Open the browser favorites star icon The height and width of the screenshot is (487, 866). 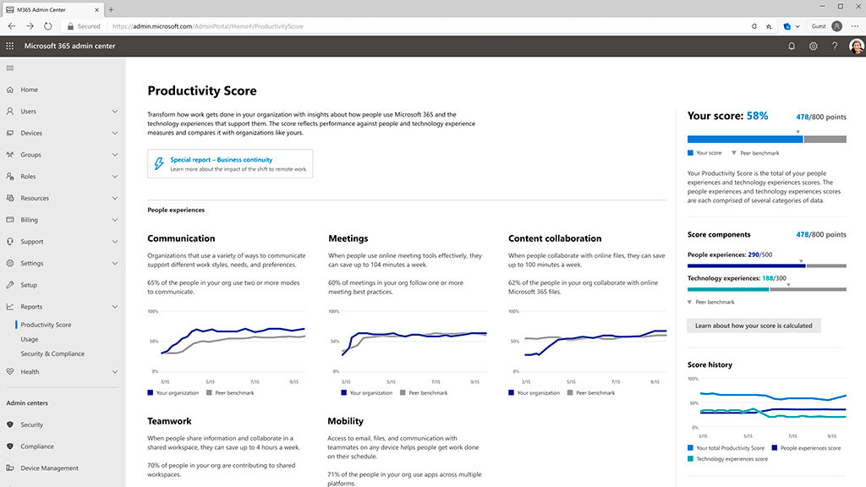(769, 26)
